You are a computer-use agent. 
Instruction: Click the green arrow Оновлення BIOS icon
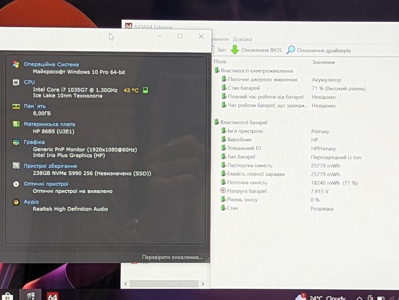pos(235,50)
